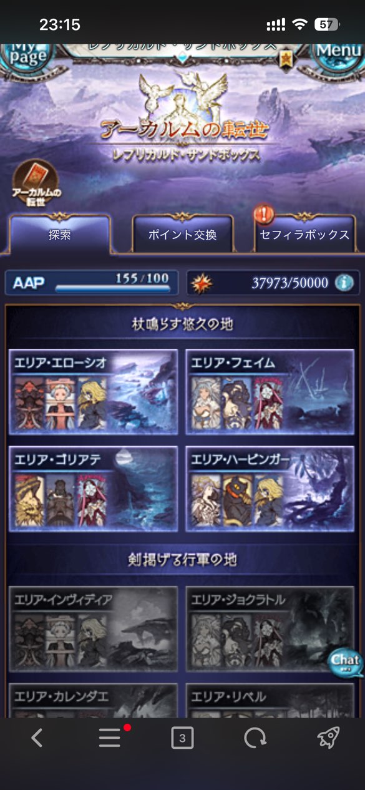
Task: Choose the greyed エリア・インヴィディア zone
Action: click(x=94, y=628)
